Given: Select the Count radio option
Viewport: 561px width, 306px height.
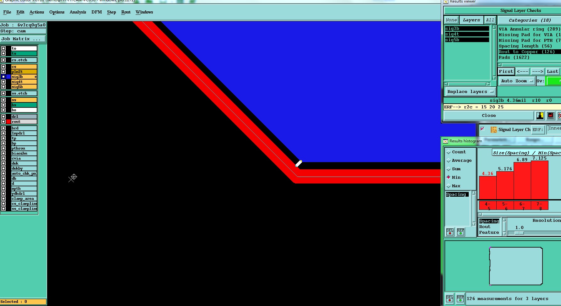Looking at the screenshot, I should coord(449,152).
